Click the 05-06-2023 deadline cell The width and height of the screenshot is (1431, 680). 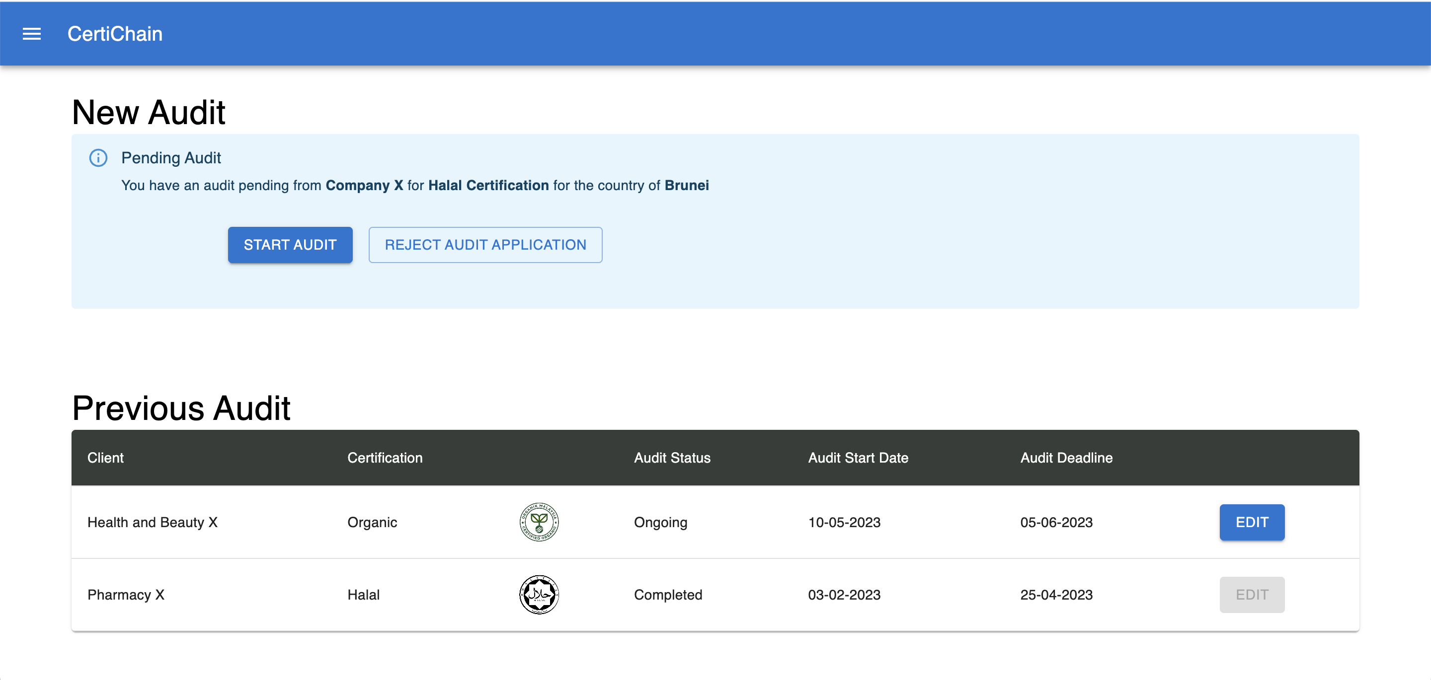pyautogui.click(x=1055, y=522)
